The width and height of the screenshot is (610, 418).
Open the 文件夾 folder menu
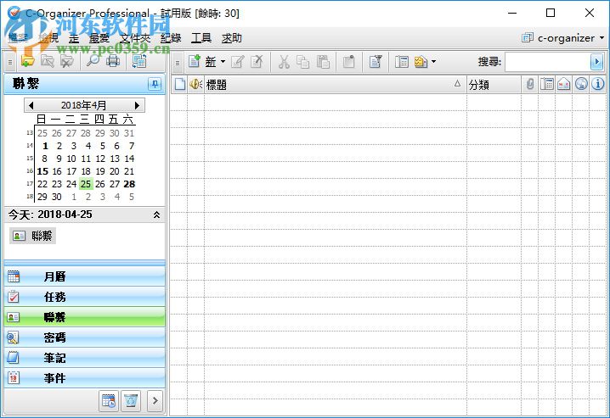135,38
